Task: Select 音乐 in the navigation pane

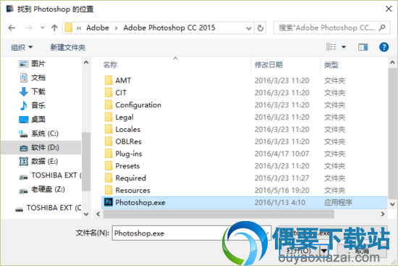Action: tap(33, 105)
